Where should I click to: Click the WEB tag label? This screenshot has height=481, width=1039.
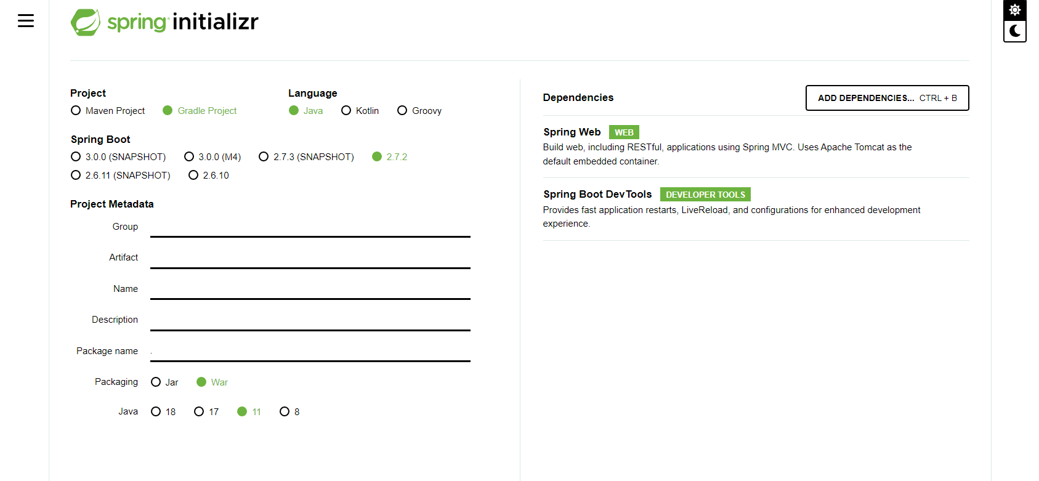pos(624,132)
